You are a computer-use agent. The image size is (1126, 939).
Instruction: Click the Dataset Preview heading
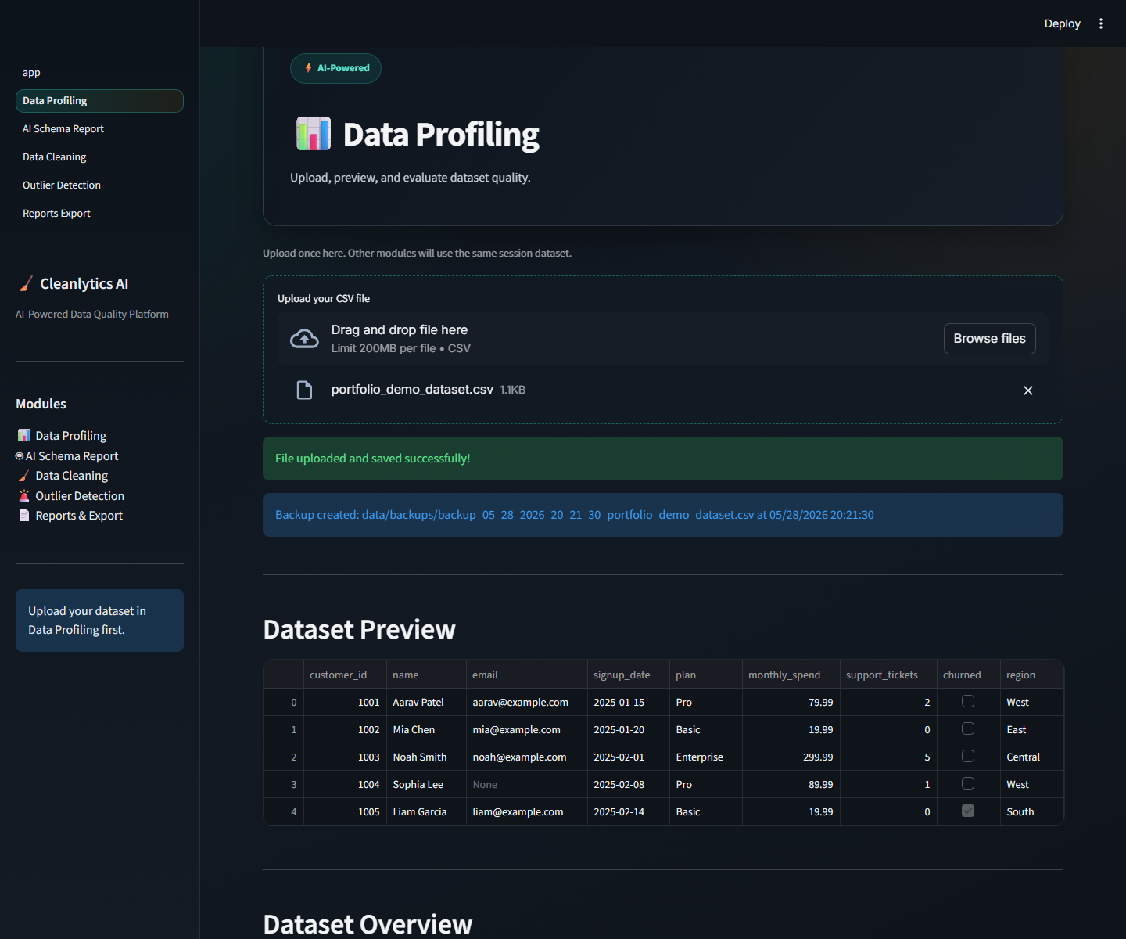[x=359, y=629]
